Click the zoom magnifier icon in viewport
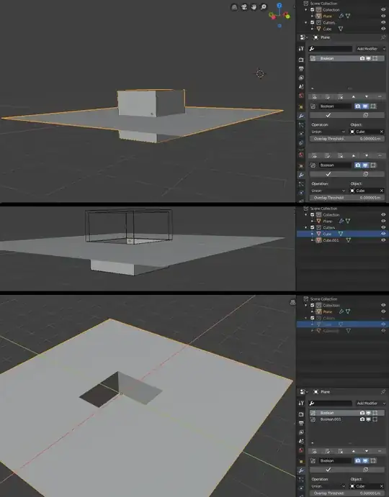This screenshot has width=389, height=497. [x=264, y=7]
